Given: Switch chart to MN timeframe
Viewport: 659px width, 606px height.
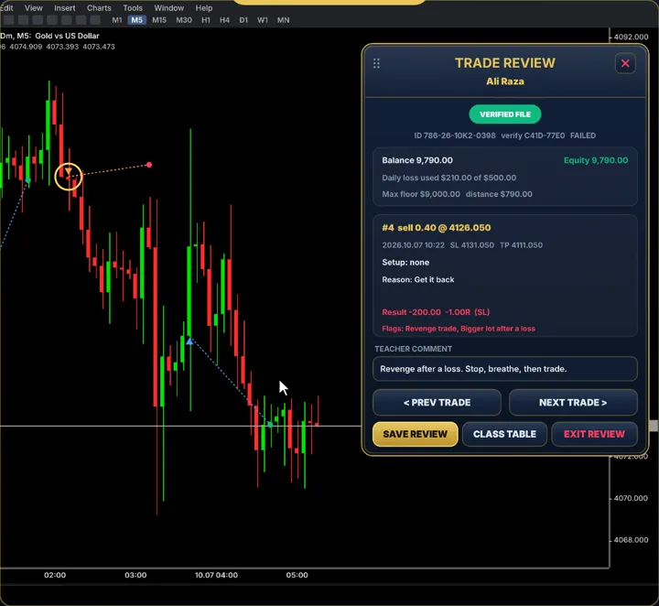Looking at the screenshot, I should click(x=283, y=20).
